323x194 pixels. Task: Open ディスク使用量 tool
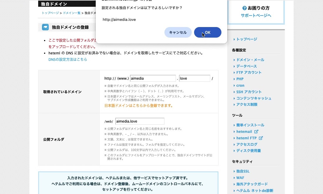click(248, 151)
